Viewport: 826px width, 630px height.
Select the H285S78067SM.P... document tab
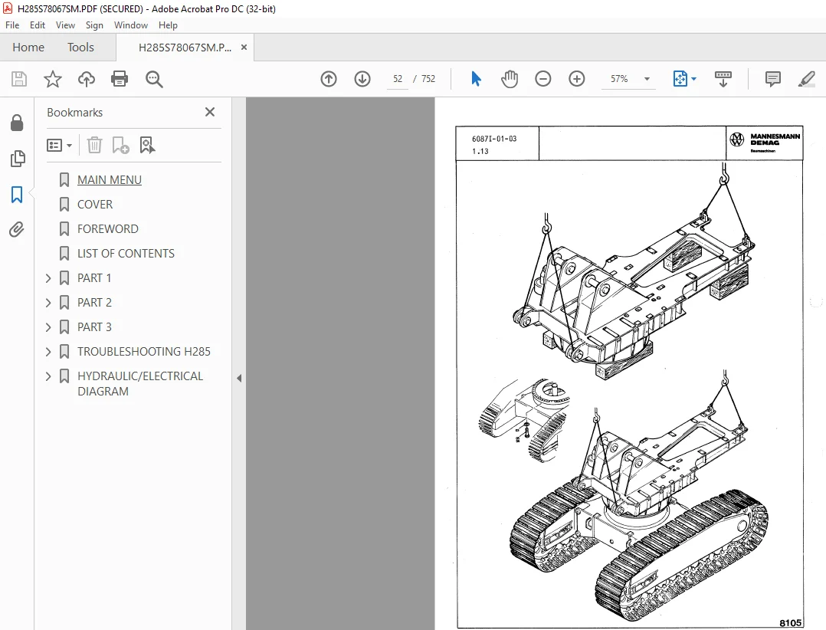click(185, 48)
